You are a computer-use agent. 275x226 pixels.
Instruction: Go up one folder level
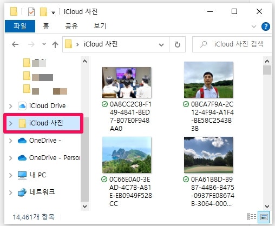tap(55, 44)
